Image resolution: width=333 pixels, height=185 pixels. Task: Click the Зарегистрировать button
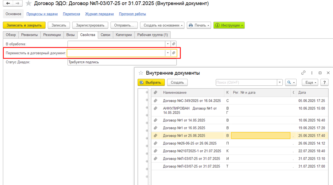90,25
